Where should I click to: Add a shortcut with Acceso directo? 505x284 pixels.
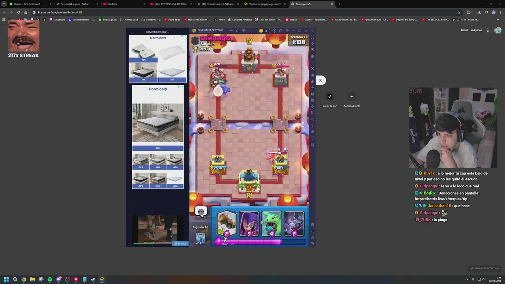coord(352,99)
